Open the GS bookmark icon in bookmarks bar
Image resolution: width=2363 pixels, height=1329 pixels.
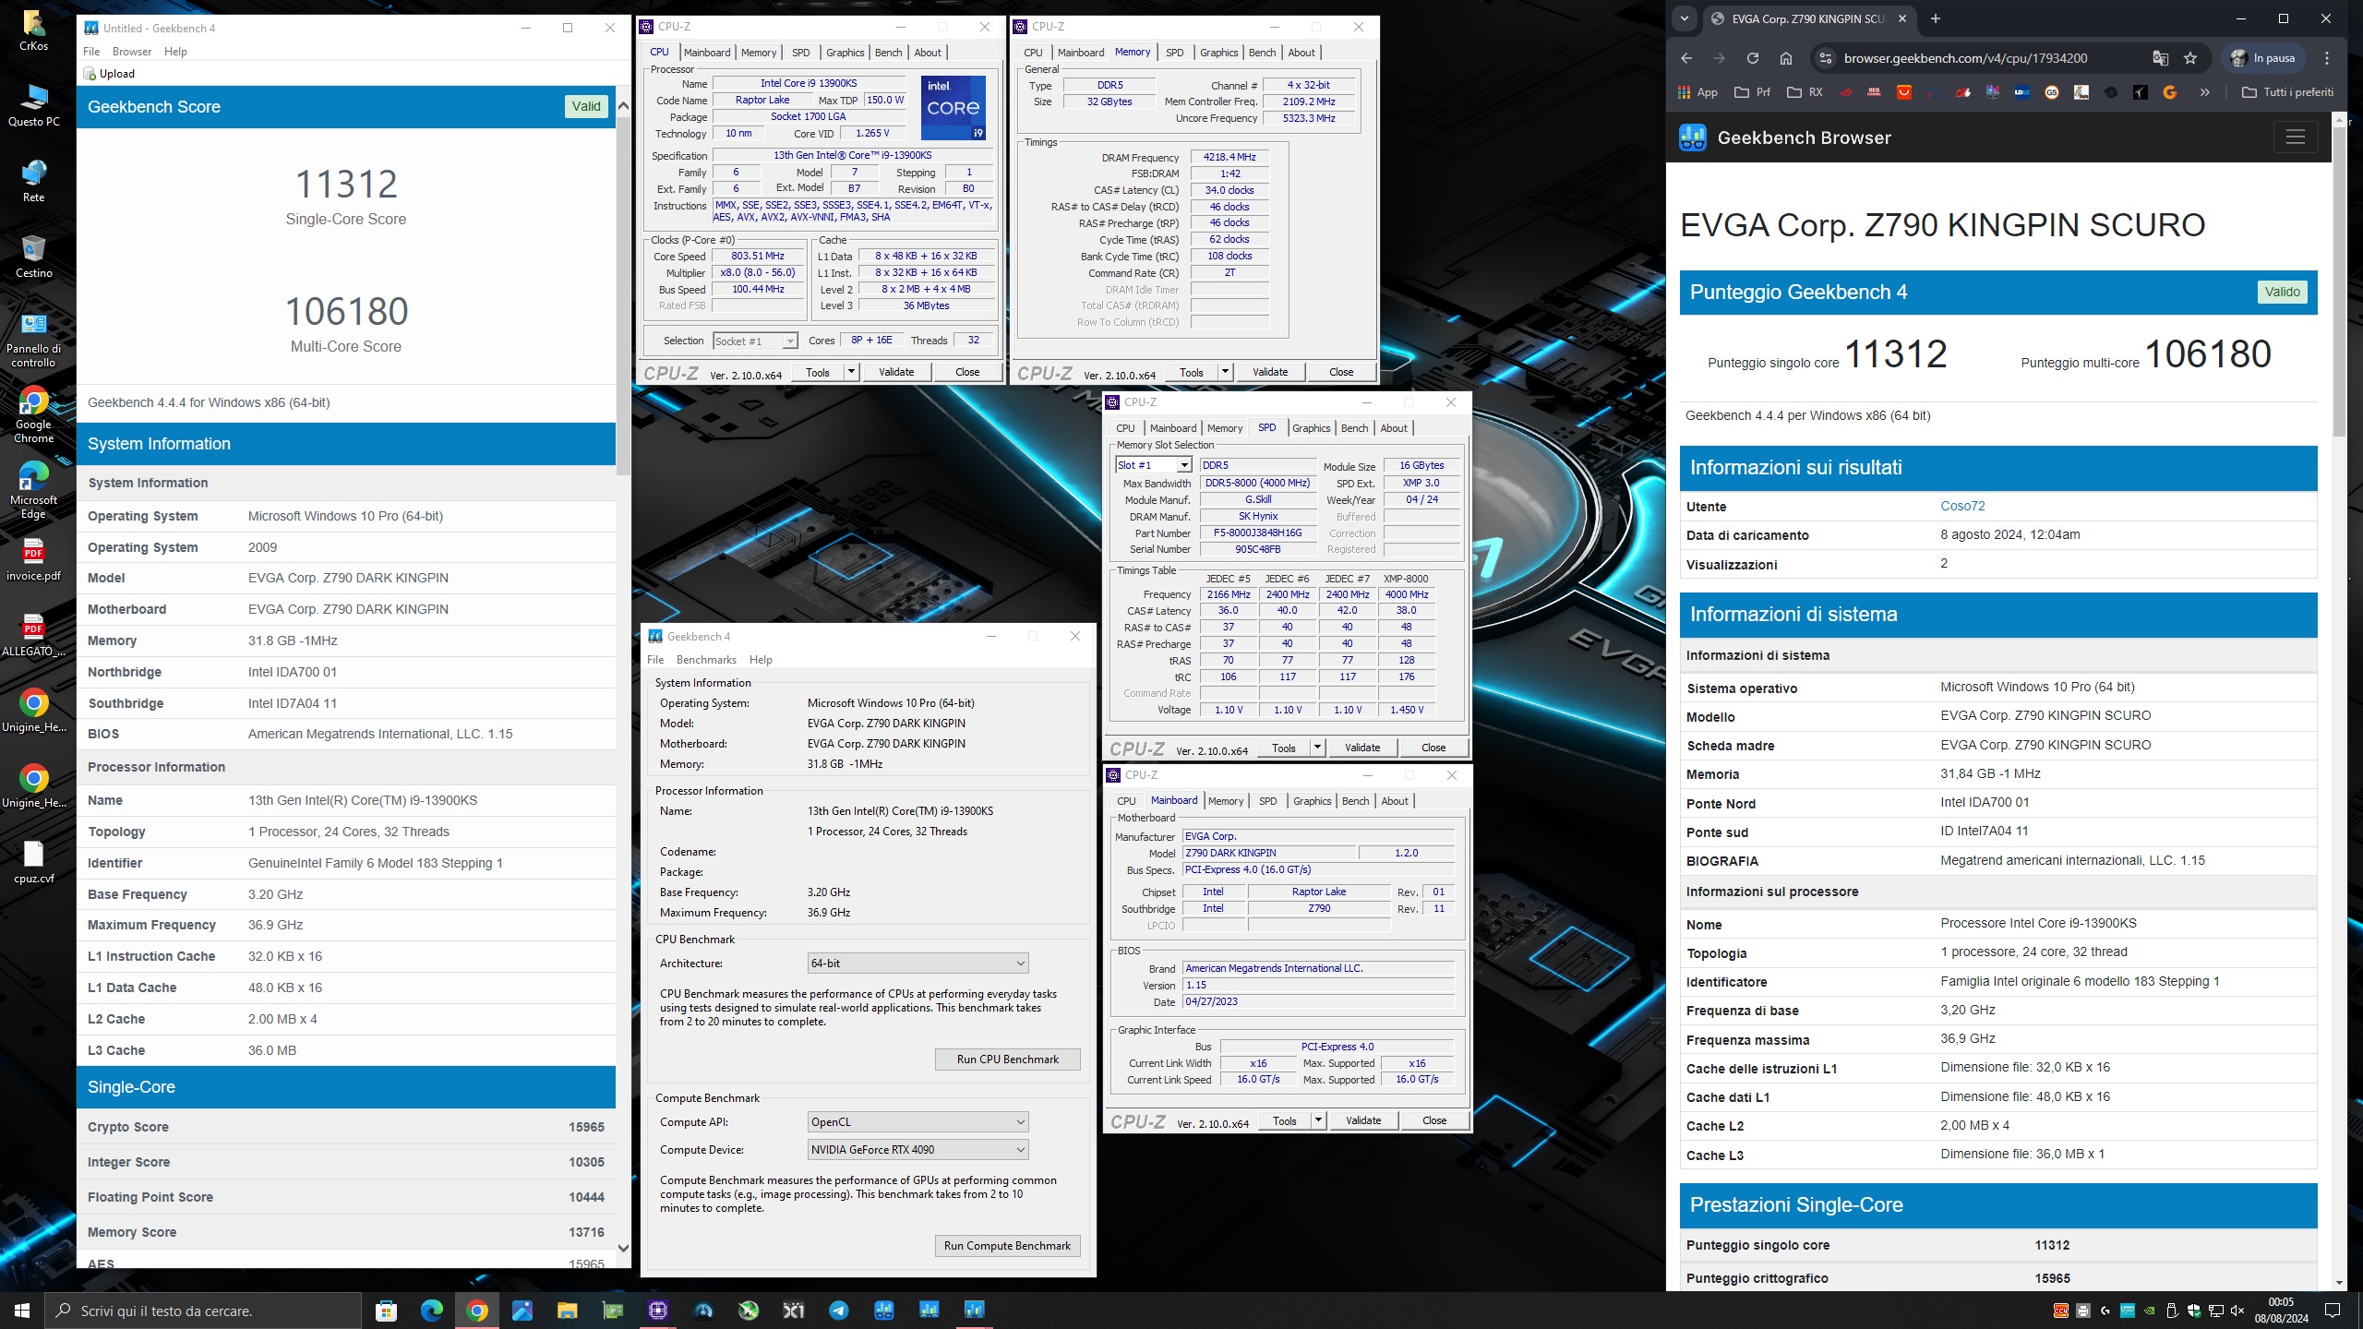[2052, 92]
